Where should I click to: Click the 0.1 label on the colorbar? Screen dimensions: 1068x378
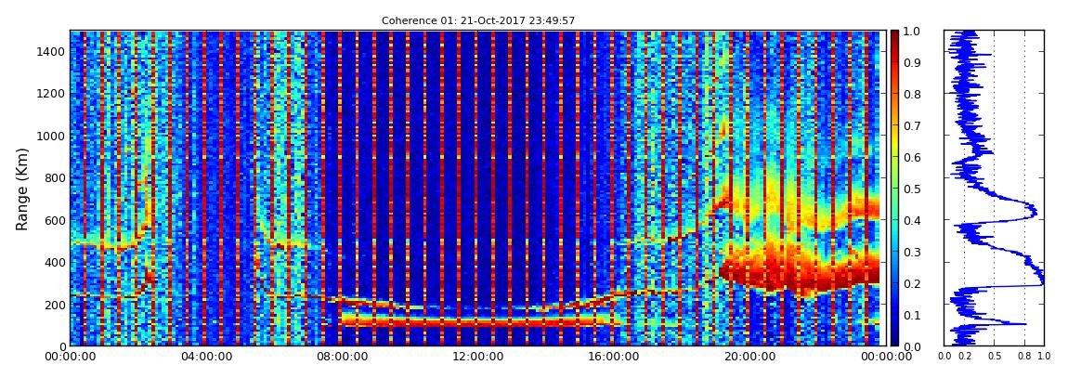[913, 315]
